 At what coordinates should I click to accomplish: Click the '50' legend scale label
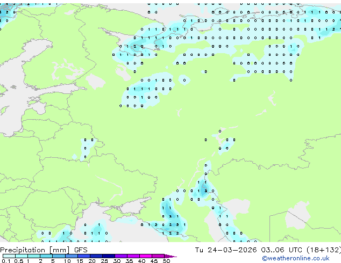166,261
